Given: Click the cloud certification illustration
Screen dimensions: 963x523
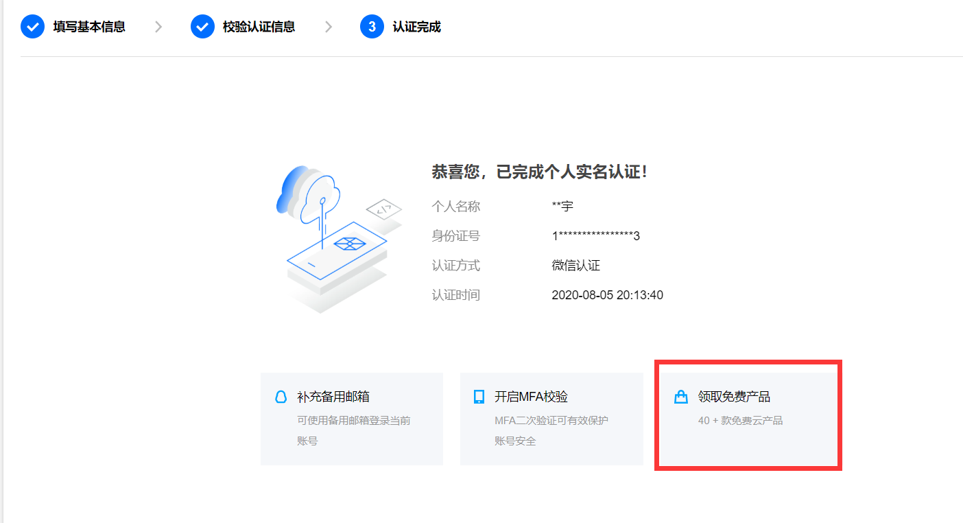Looking at the screenshot, I should [339, 240].
